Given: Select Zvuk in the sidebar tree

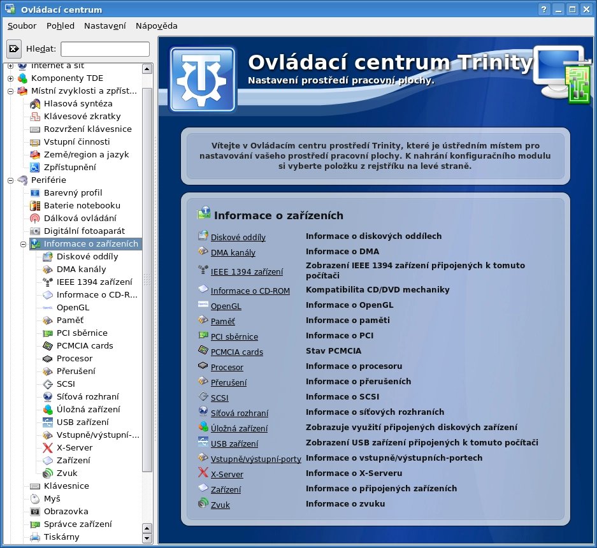Looking at the screenshot, I should pos(67,473).
